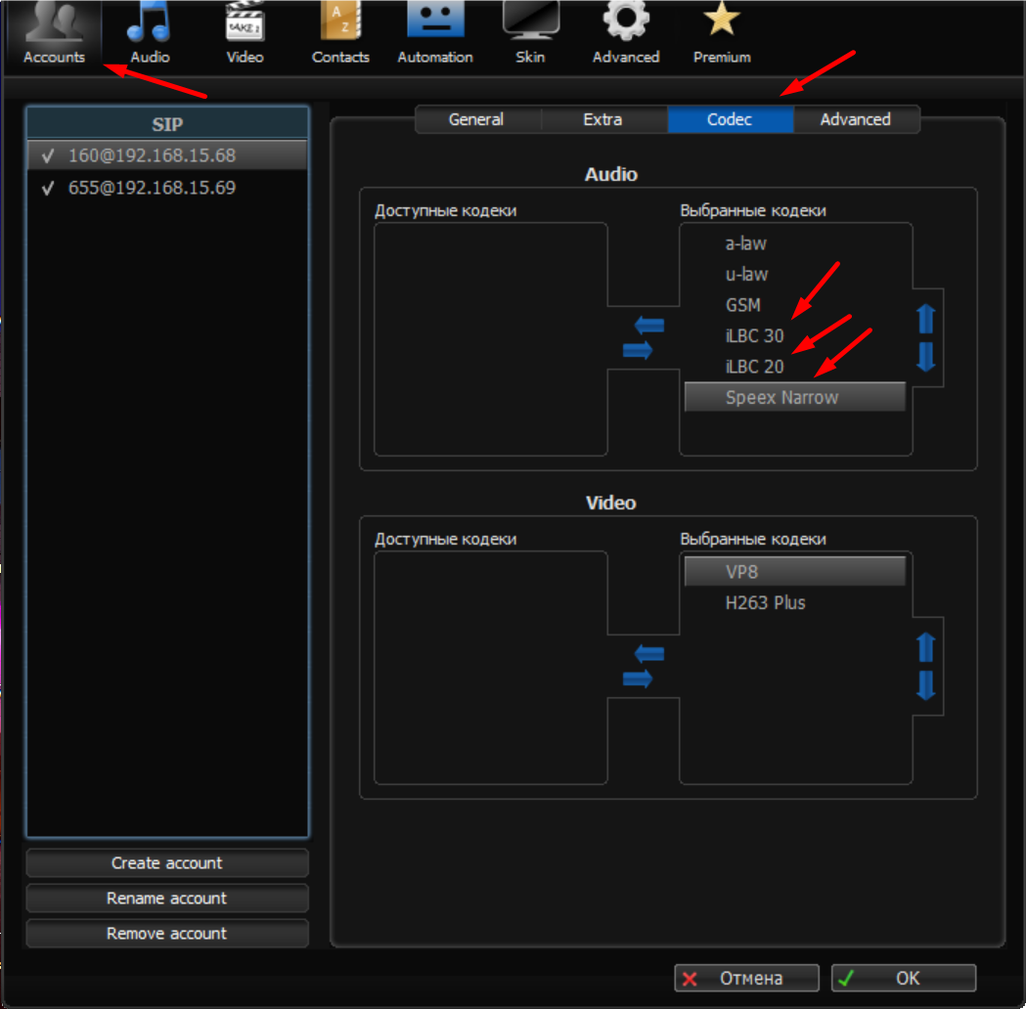The image size is (1026, 1009).
Task: Open the Audio settings section
Action: coord(150,32)
